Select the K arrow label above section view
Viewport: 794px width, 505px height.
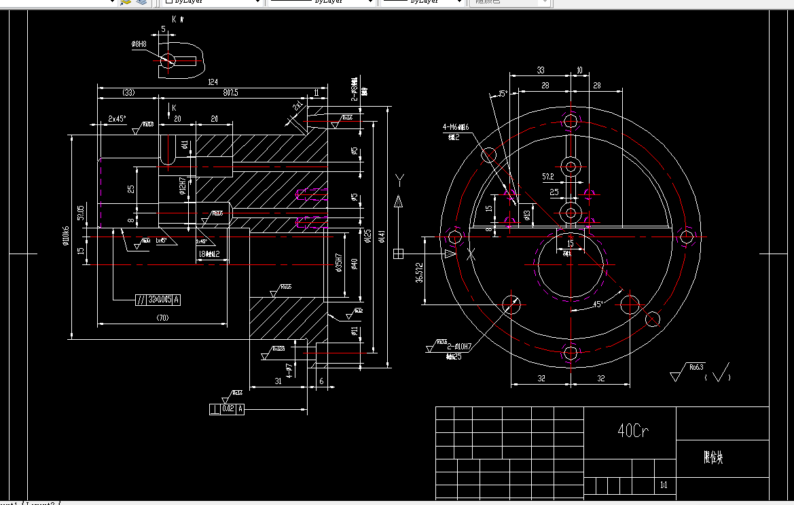click(174, 107)
